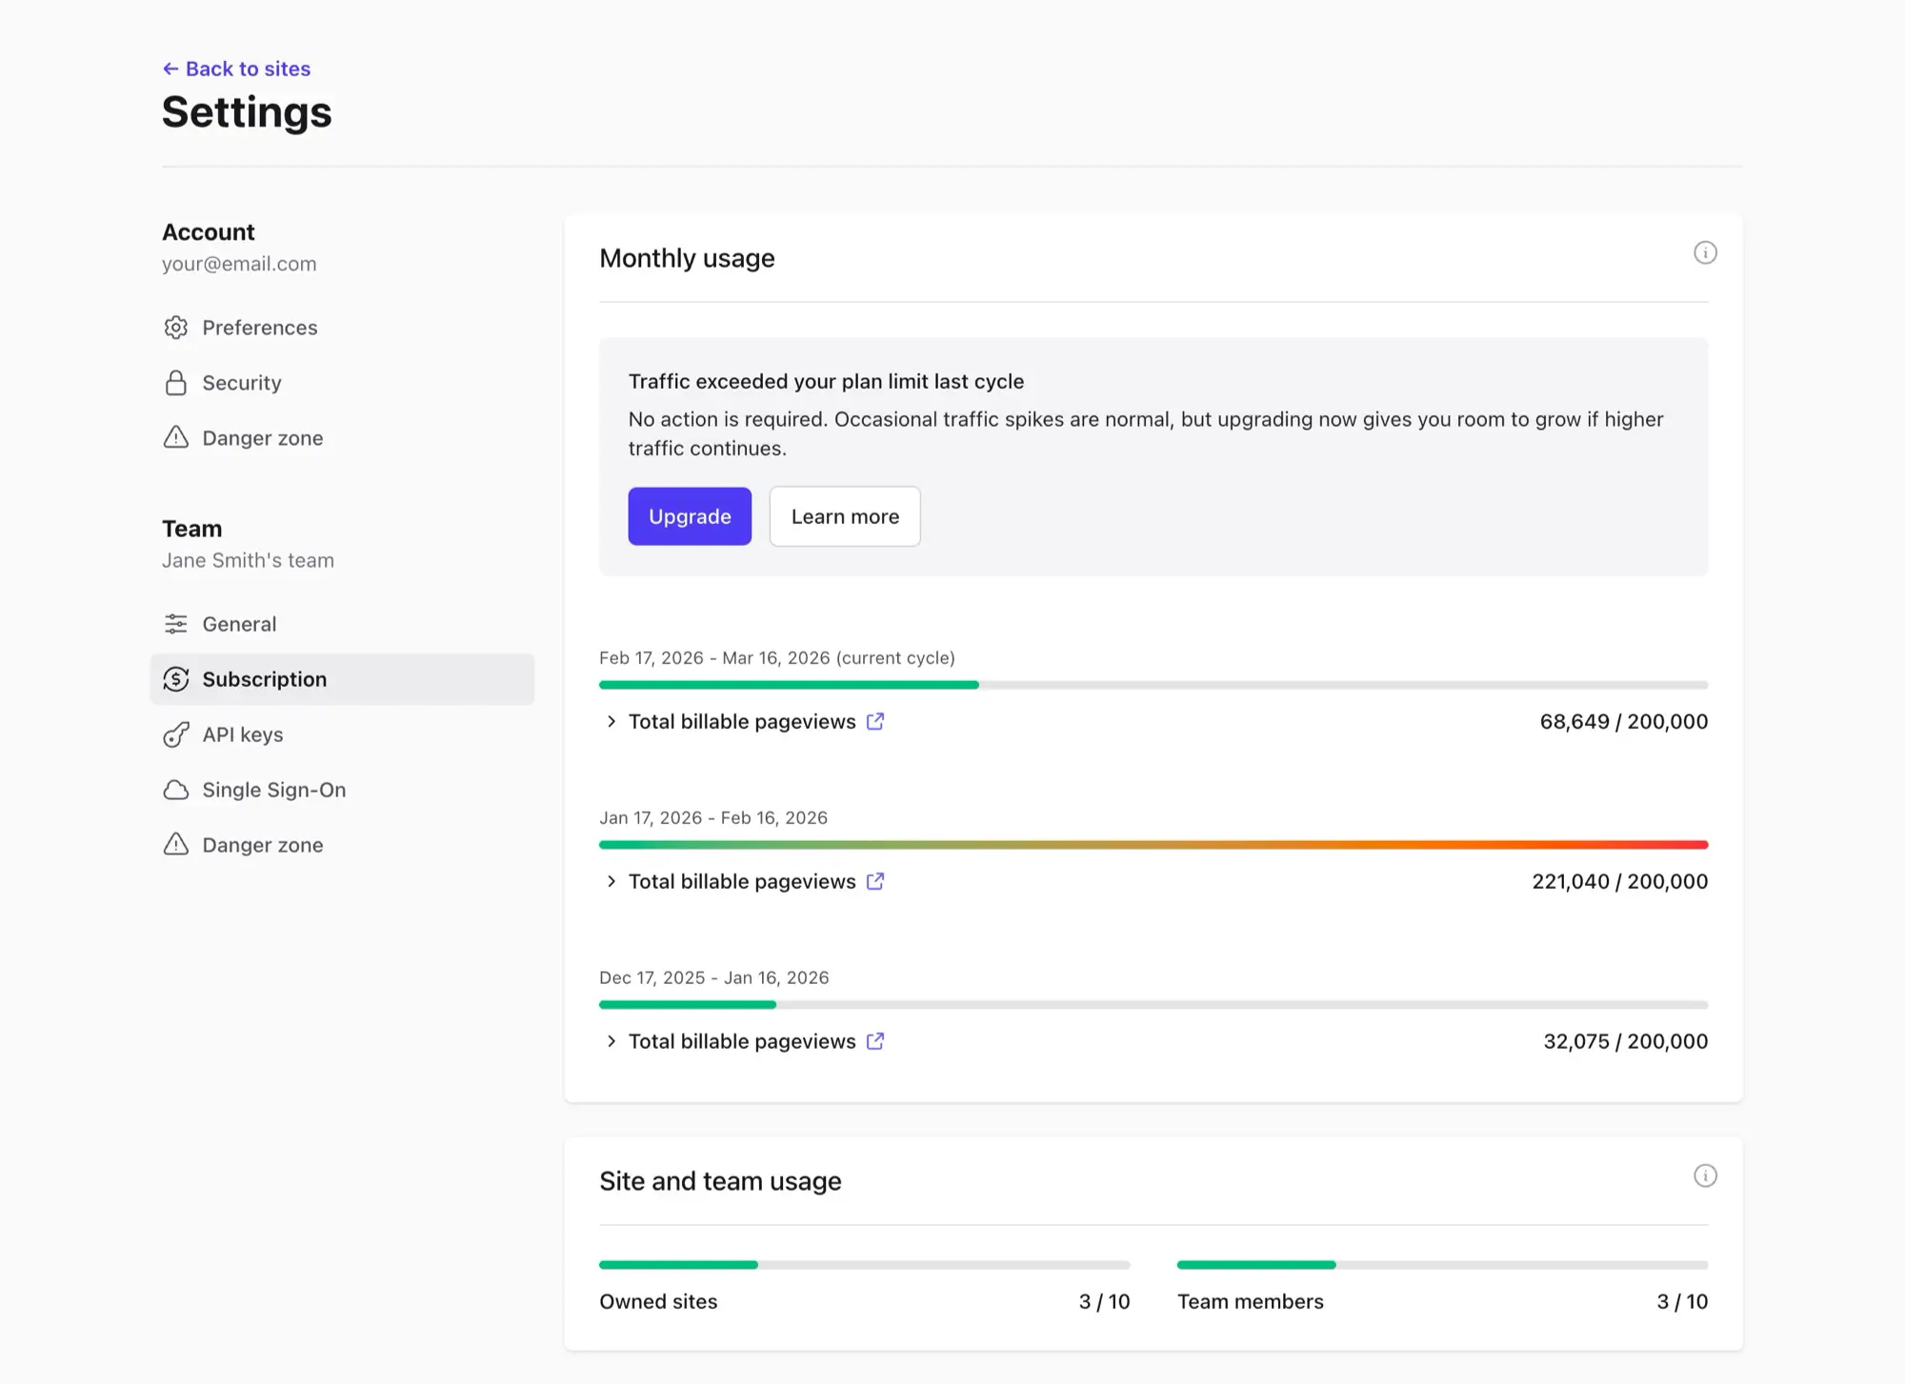Open external link icon for current cycle pageviews
1905x1384 pixels.
(875, 722)
